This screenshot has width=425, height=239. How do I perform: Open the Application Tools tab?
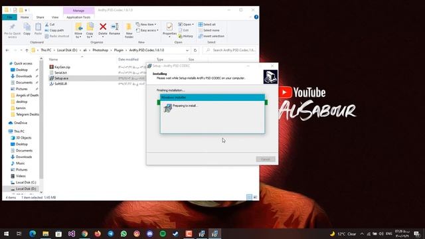[x=78, y=17]
